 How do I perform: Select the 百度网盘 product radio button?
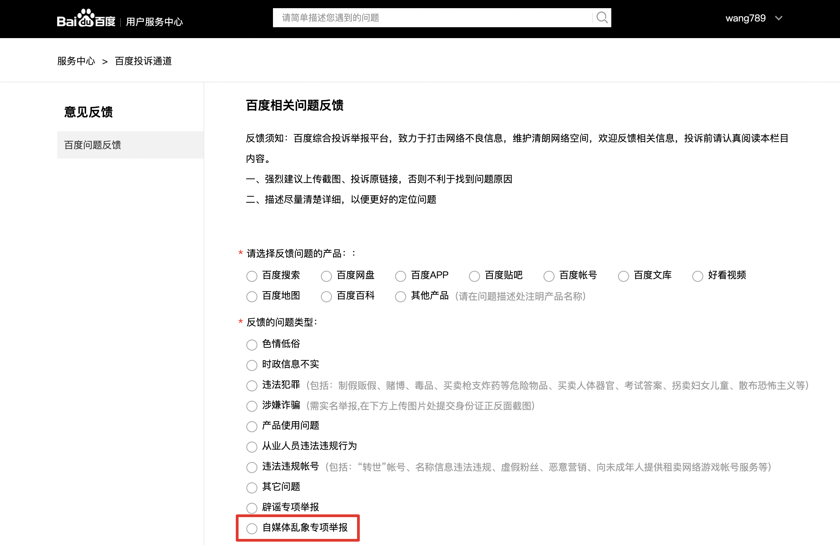pos(326,276)
